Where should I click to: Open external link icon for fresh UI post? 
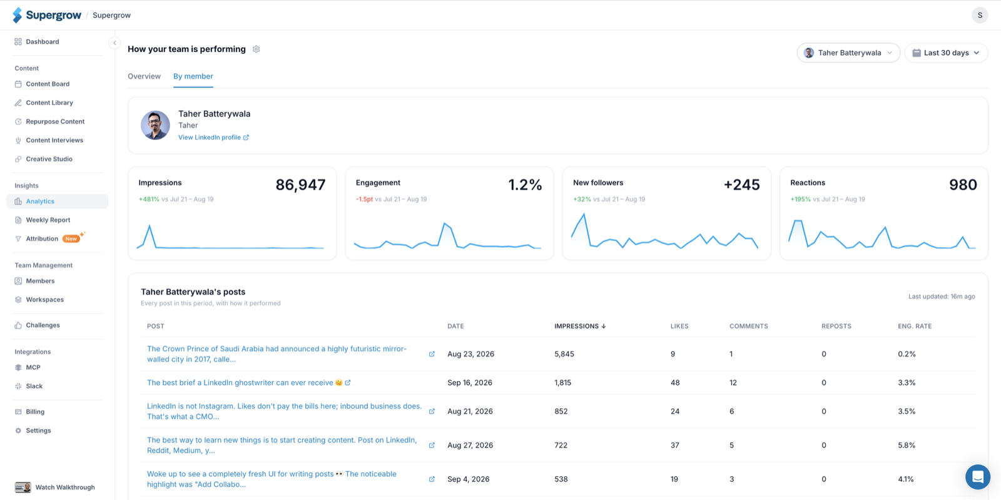point(432,479)
